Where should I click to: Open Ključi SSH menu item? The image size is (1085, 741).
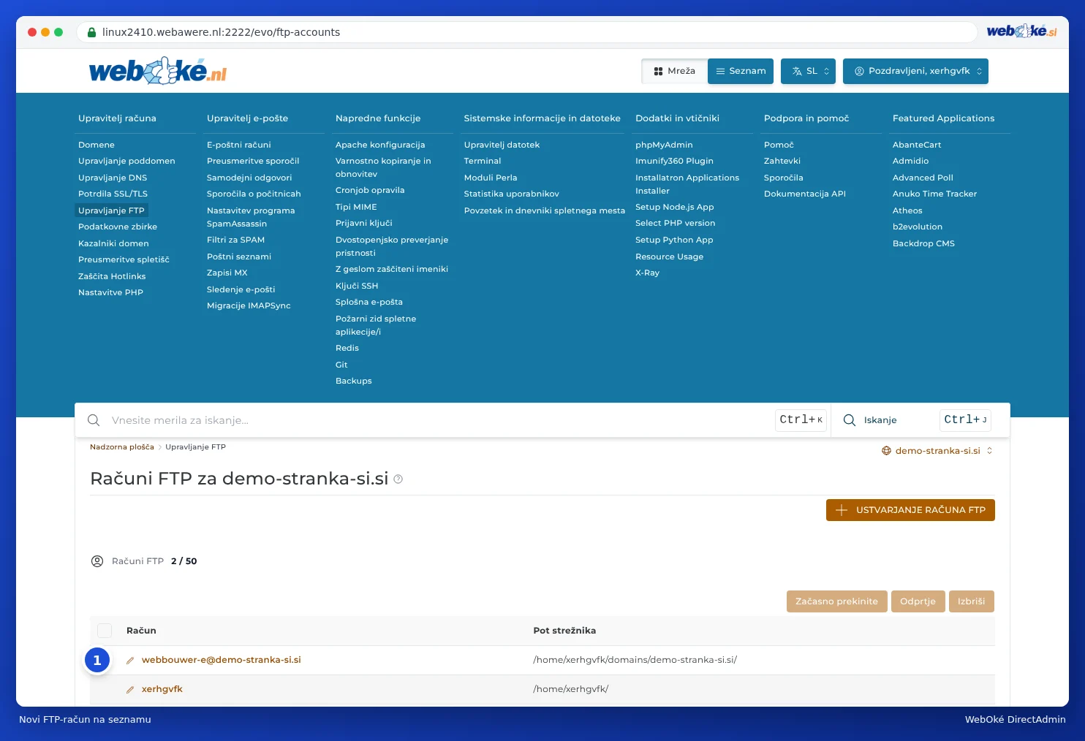357,286
